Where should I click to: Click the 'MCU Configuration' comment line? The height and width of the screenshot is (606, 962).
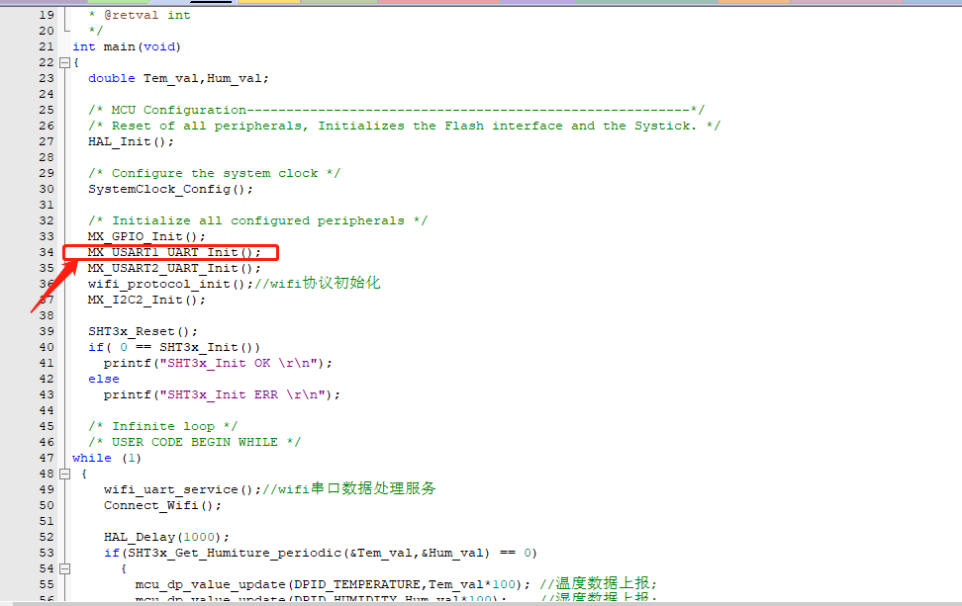pos(396,110)
